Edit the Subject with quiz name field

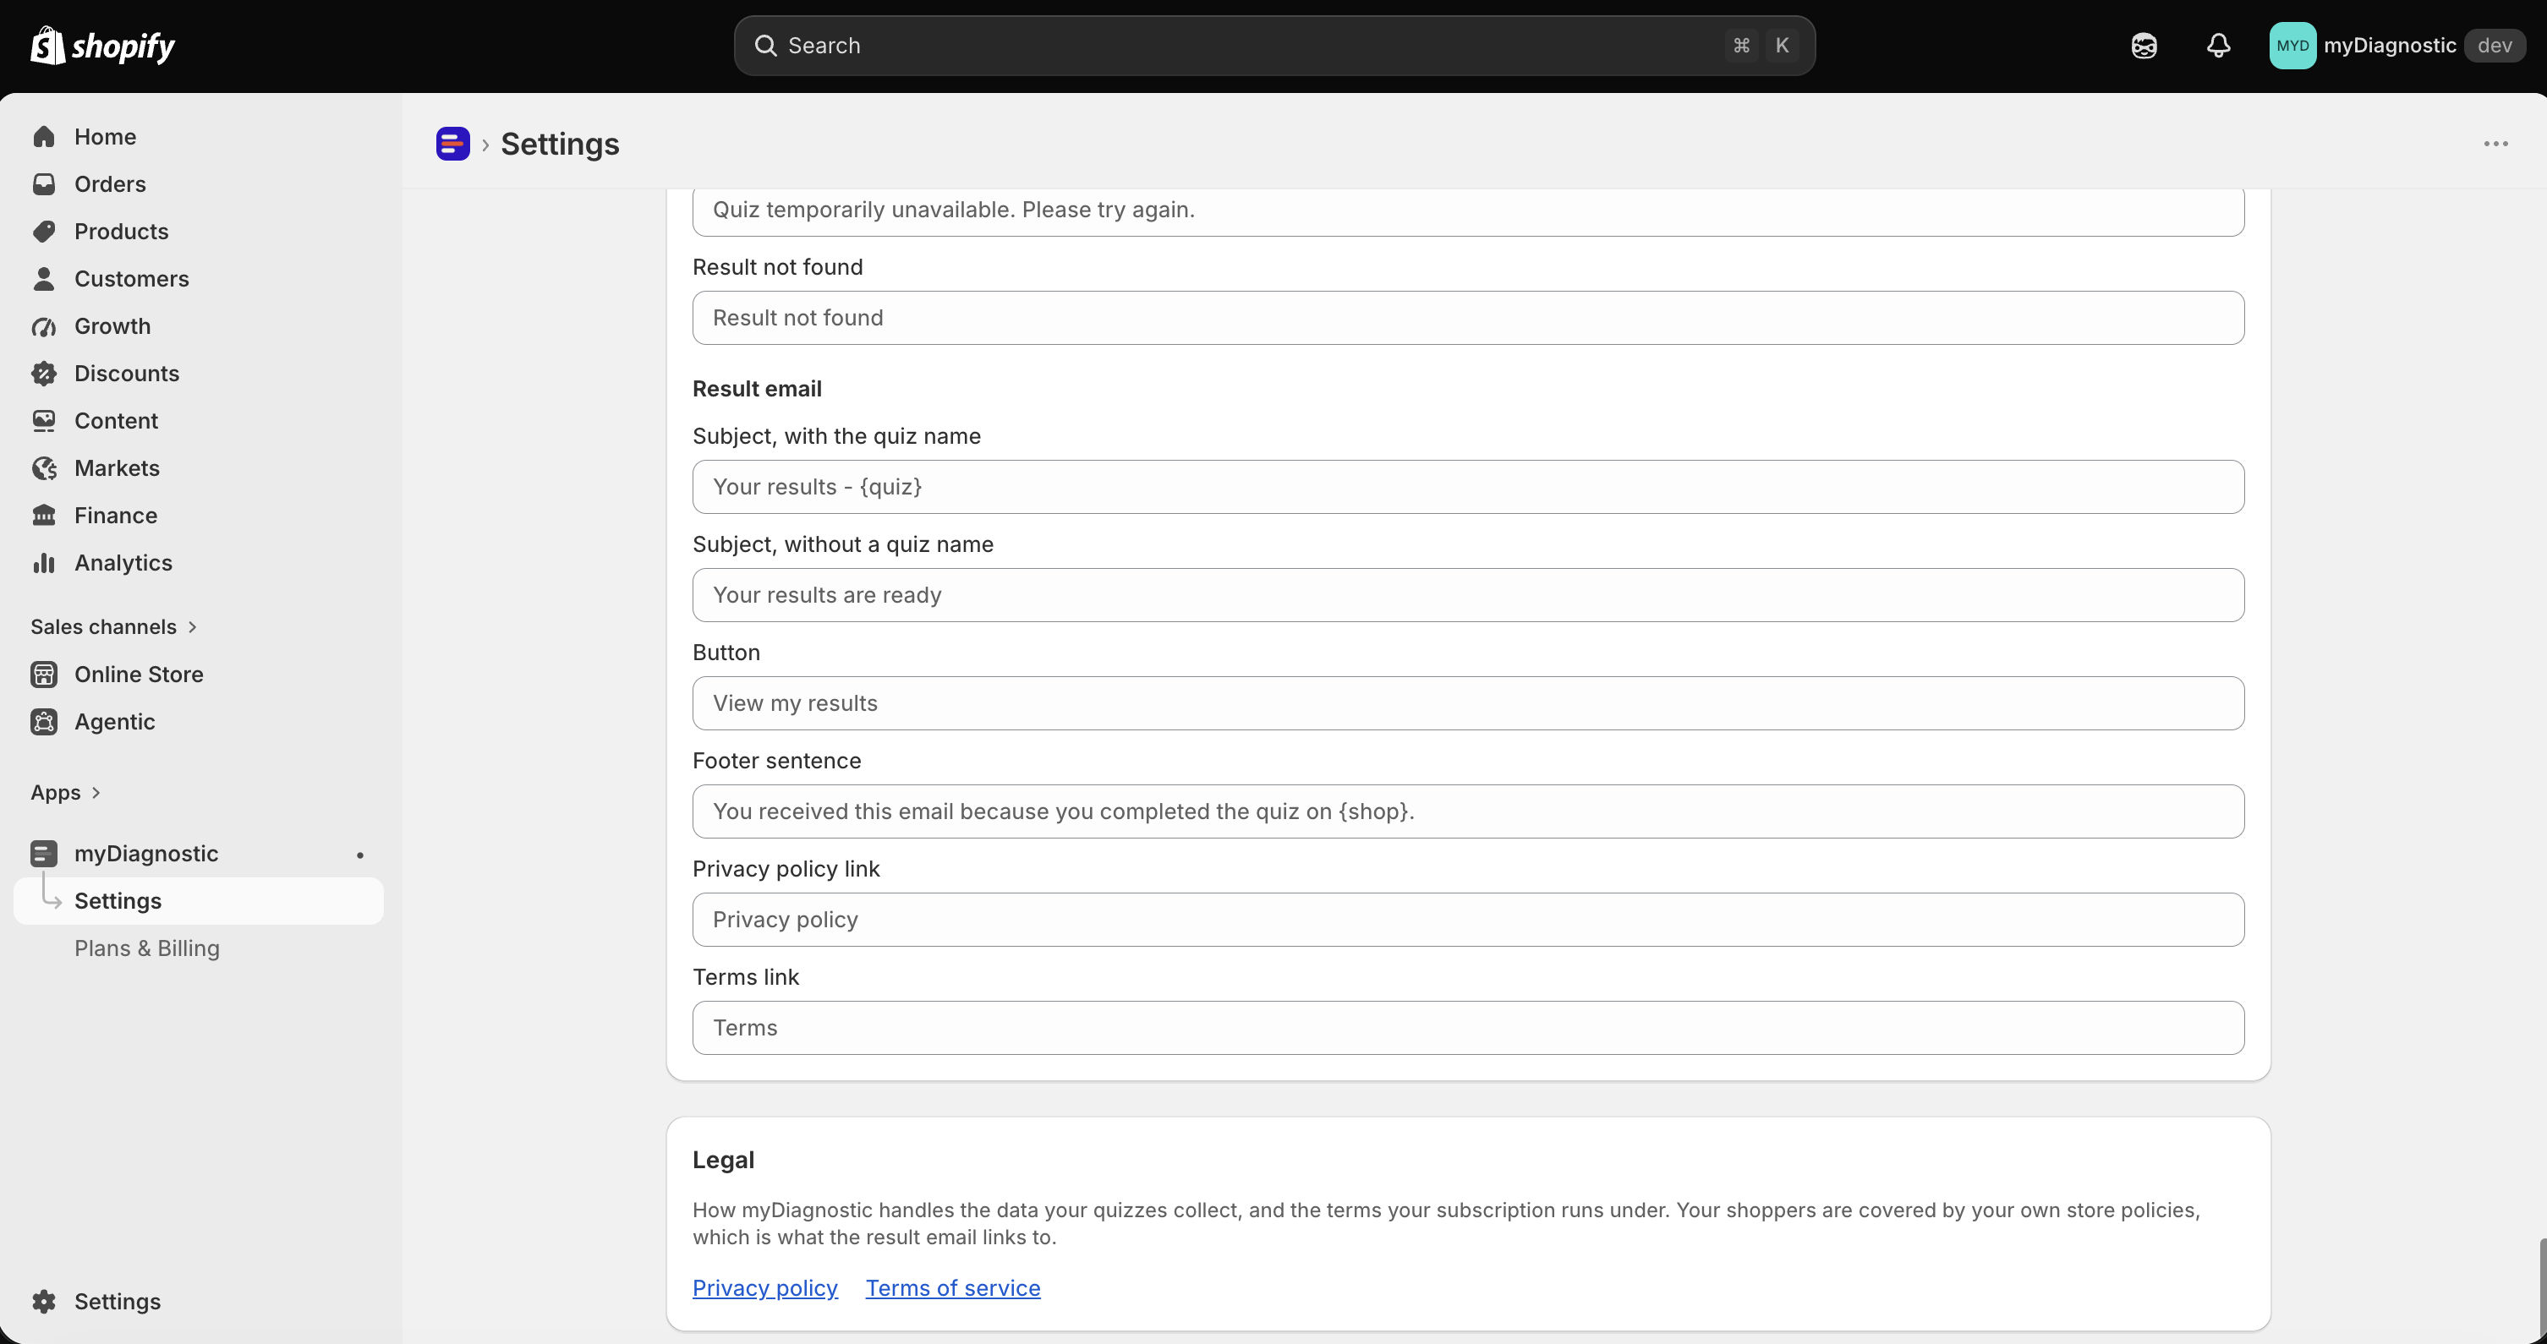click(1468, 487)
